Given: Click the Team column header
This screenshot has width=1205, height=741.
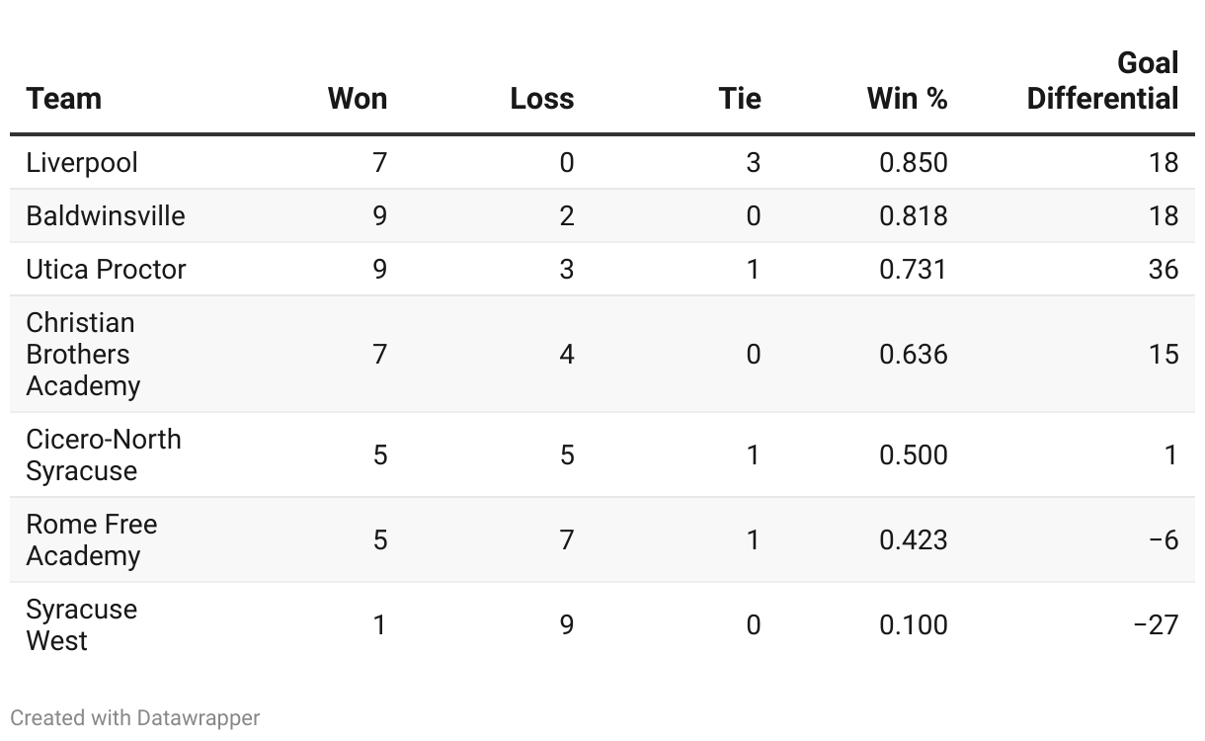Looking at the screenshot, I should tap(64, 99).
